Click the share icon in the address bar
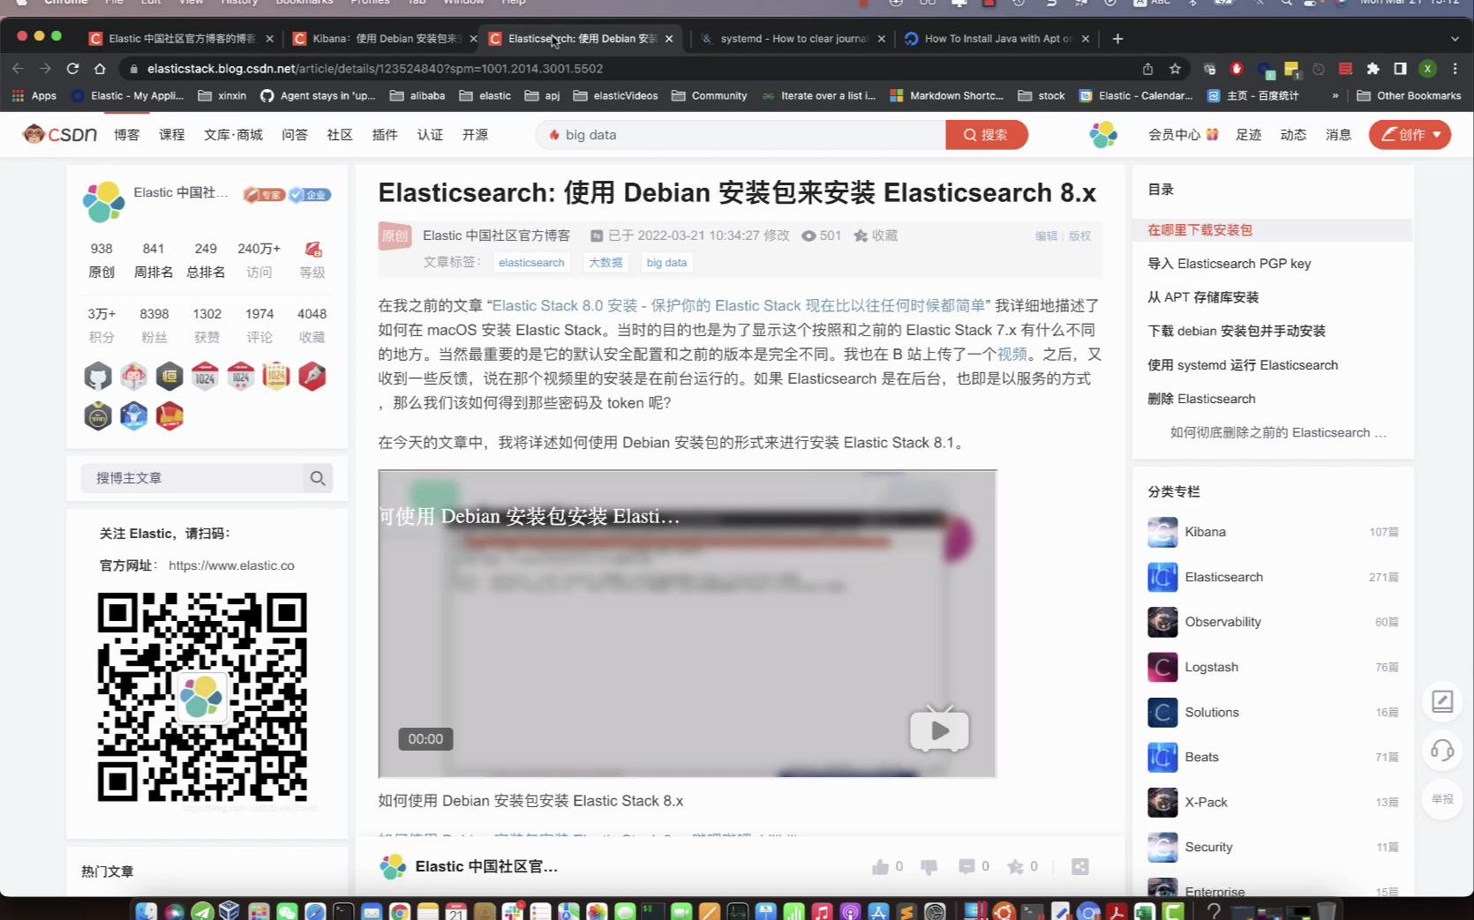 [1147, 69]
